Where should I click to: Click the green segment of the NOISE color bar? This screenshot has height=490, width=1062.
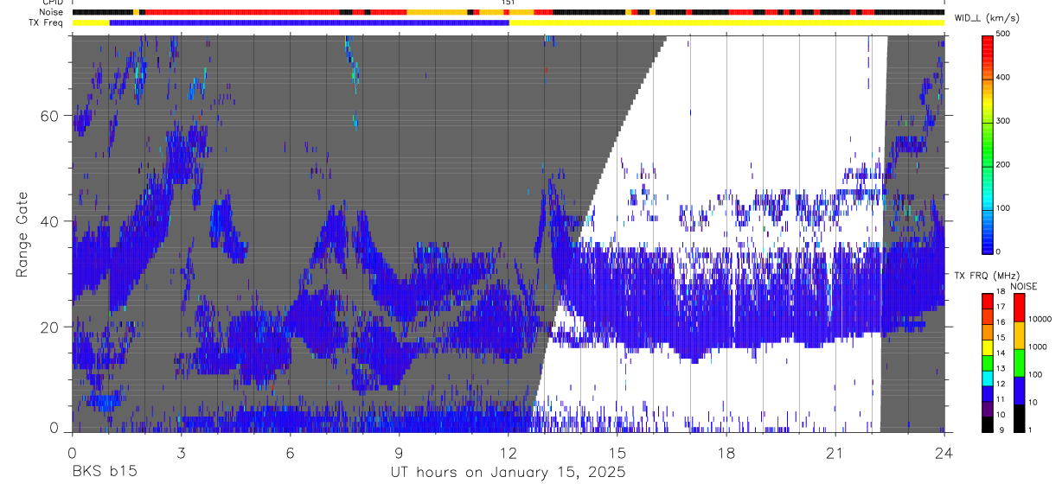pyautogui.click(x=1020, y=363)
